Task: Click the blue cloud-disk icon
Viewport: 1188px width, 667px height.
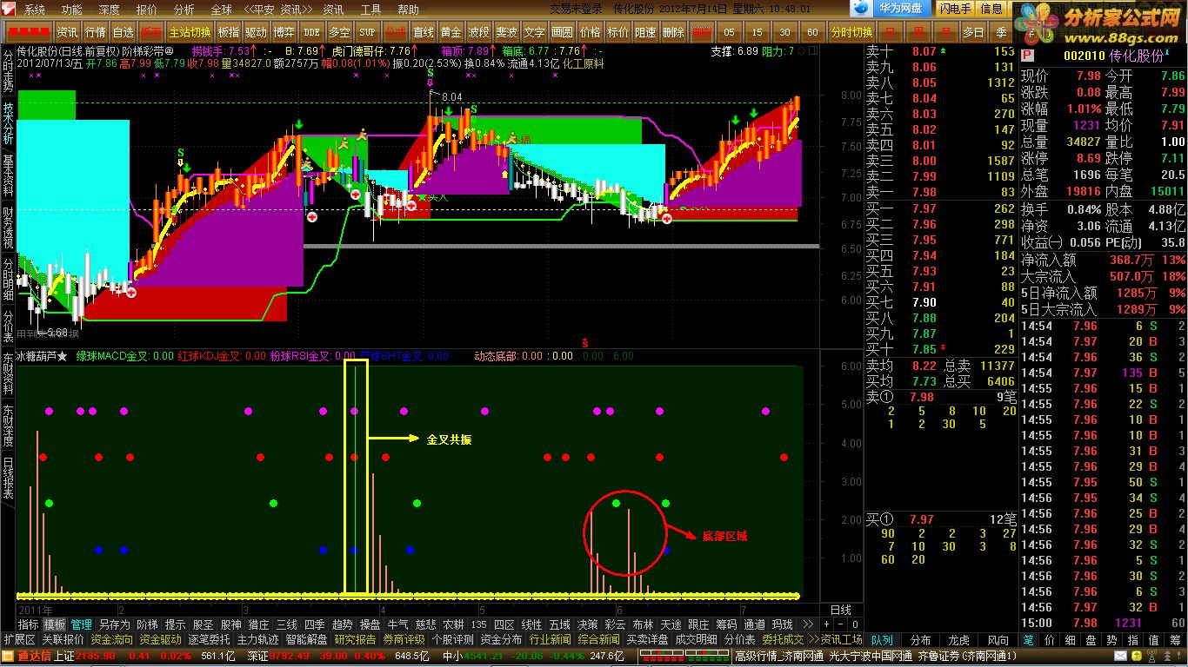Action: pyautogui.click(x=860, y=9)
